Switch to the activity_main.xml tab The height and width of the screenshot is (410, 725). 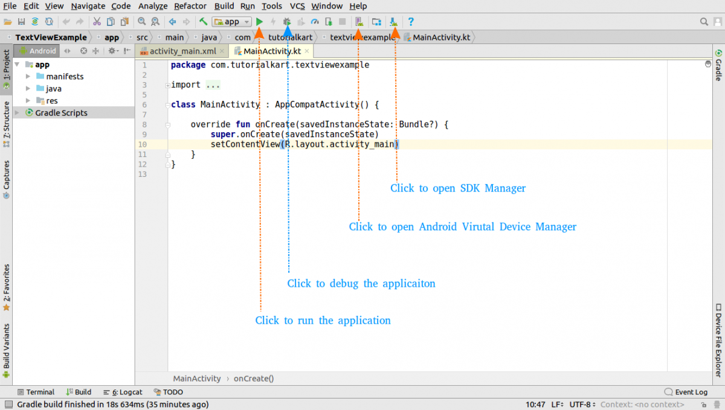coord(181,51)
